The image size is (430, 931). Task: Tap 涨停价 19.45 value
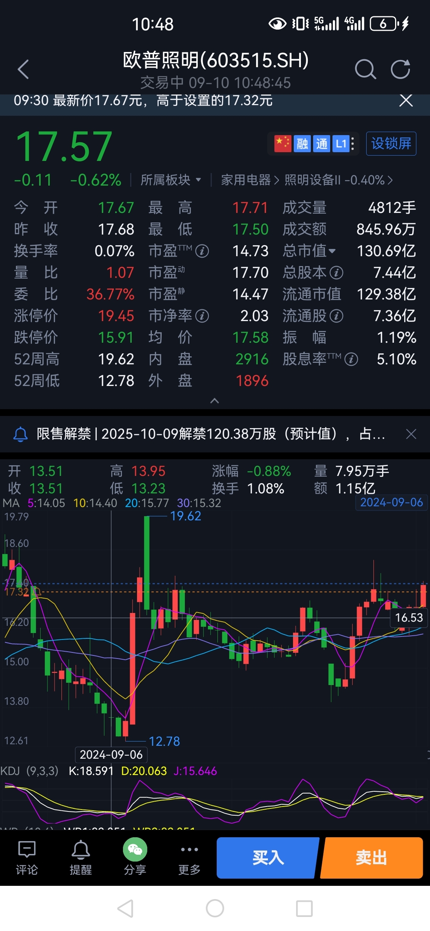pyautogui.click(x=116, y=316)
